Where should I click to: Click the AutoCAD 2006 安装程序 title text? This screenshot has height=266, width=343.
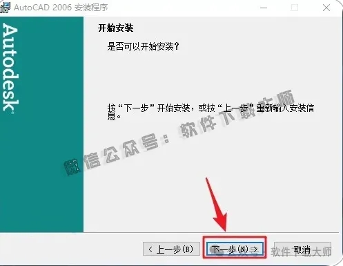[61, 8]
